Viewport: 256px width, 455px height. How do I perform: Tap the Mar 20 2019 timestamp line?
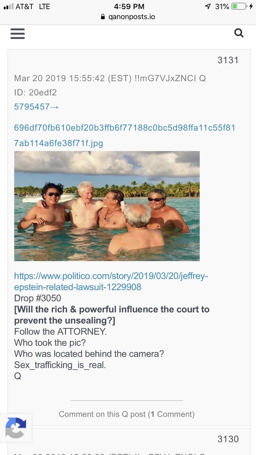click(110, 78)
